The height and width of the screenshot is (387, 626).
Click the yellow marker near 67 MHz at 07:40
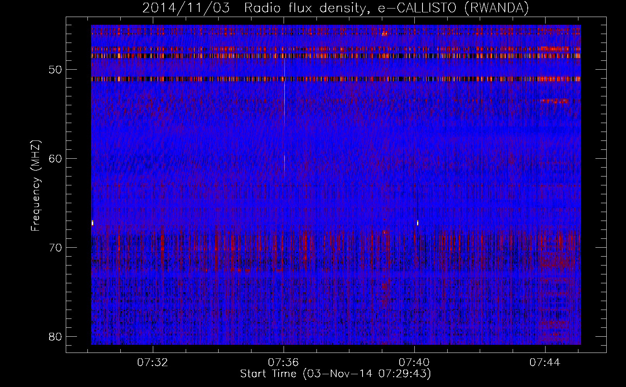pos(417,223)
